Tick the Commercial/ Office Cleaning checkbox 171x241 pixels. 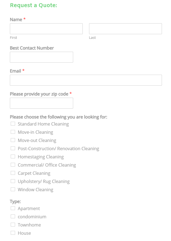(x=13, y=165)
